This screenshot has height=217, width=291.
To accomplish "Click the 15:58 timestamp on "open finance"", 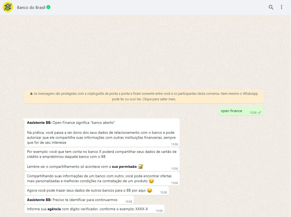I will point(253,113).
